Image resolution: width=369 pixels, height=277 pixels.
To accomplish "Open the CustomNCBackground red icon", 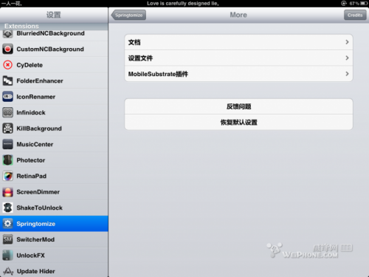I will tap(7, 49).
